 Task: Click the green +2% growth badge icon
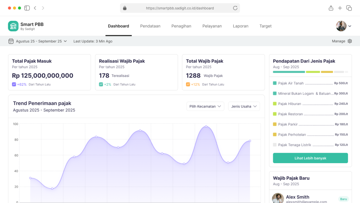coord(101,84)
